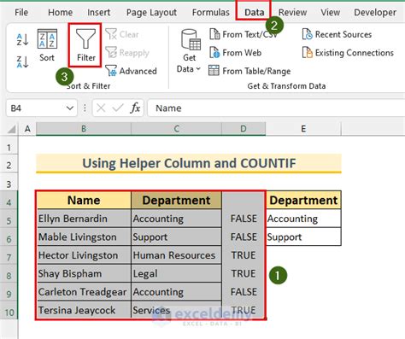Image resolution: width=405 pixels, height=339 pixels.
Task: Cancel formula entry X icon
Action: [101, 108]
